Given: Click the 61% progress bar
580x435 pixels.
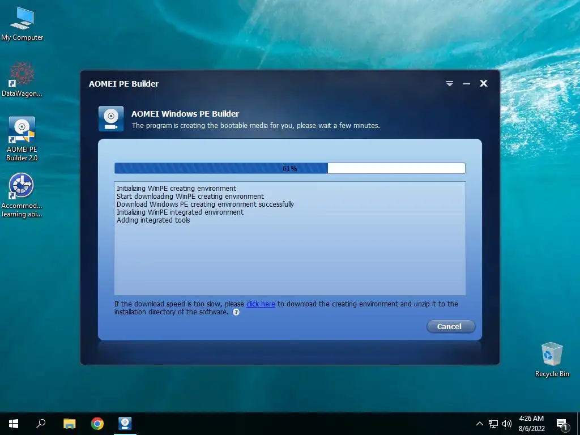Looking at the screenshot, I should [x=289, y=168].
